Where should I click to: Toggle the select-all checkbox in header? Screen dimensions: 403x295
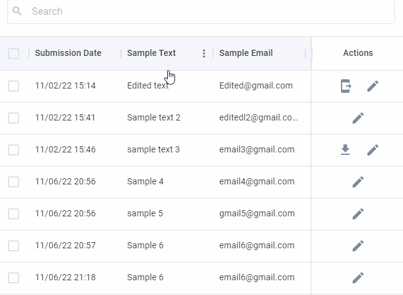click(x=14, y=53)
